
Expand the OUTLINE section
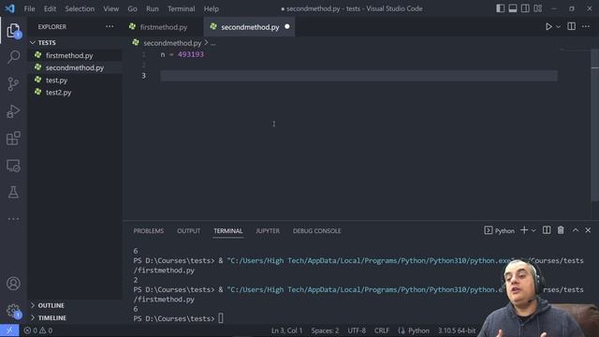click(x=75, y=305)
